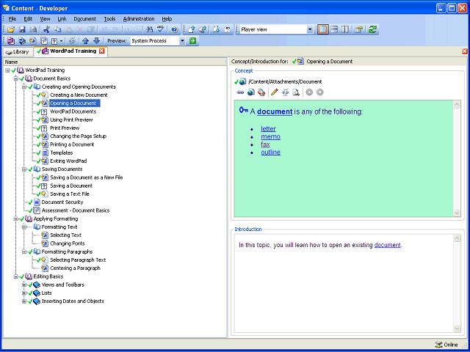Open the File menu

12,19
